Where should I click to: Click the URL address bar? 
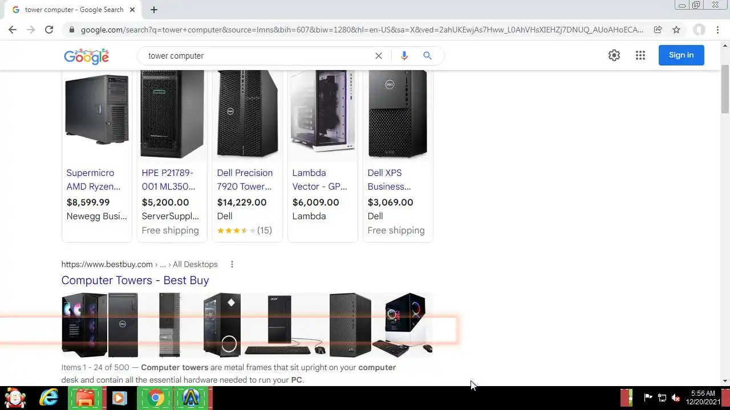coord(362,30)
